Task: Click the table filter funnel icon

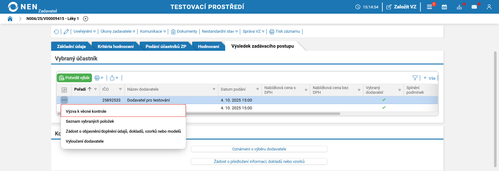Action: 415,78
